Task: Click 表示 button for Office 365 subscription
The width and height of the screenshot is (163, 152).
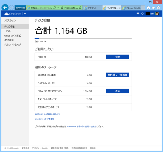Action: (x=117, y=91)
